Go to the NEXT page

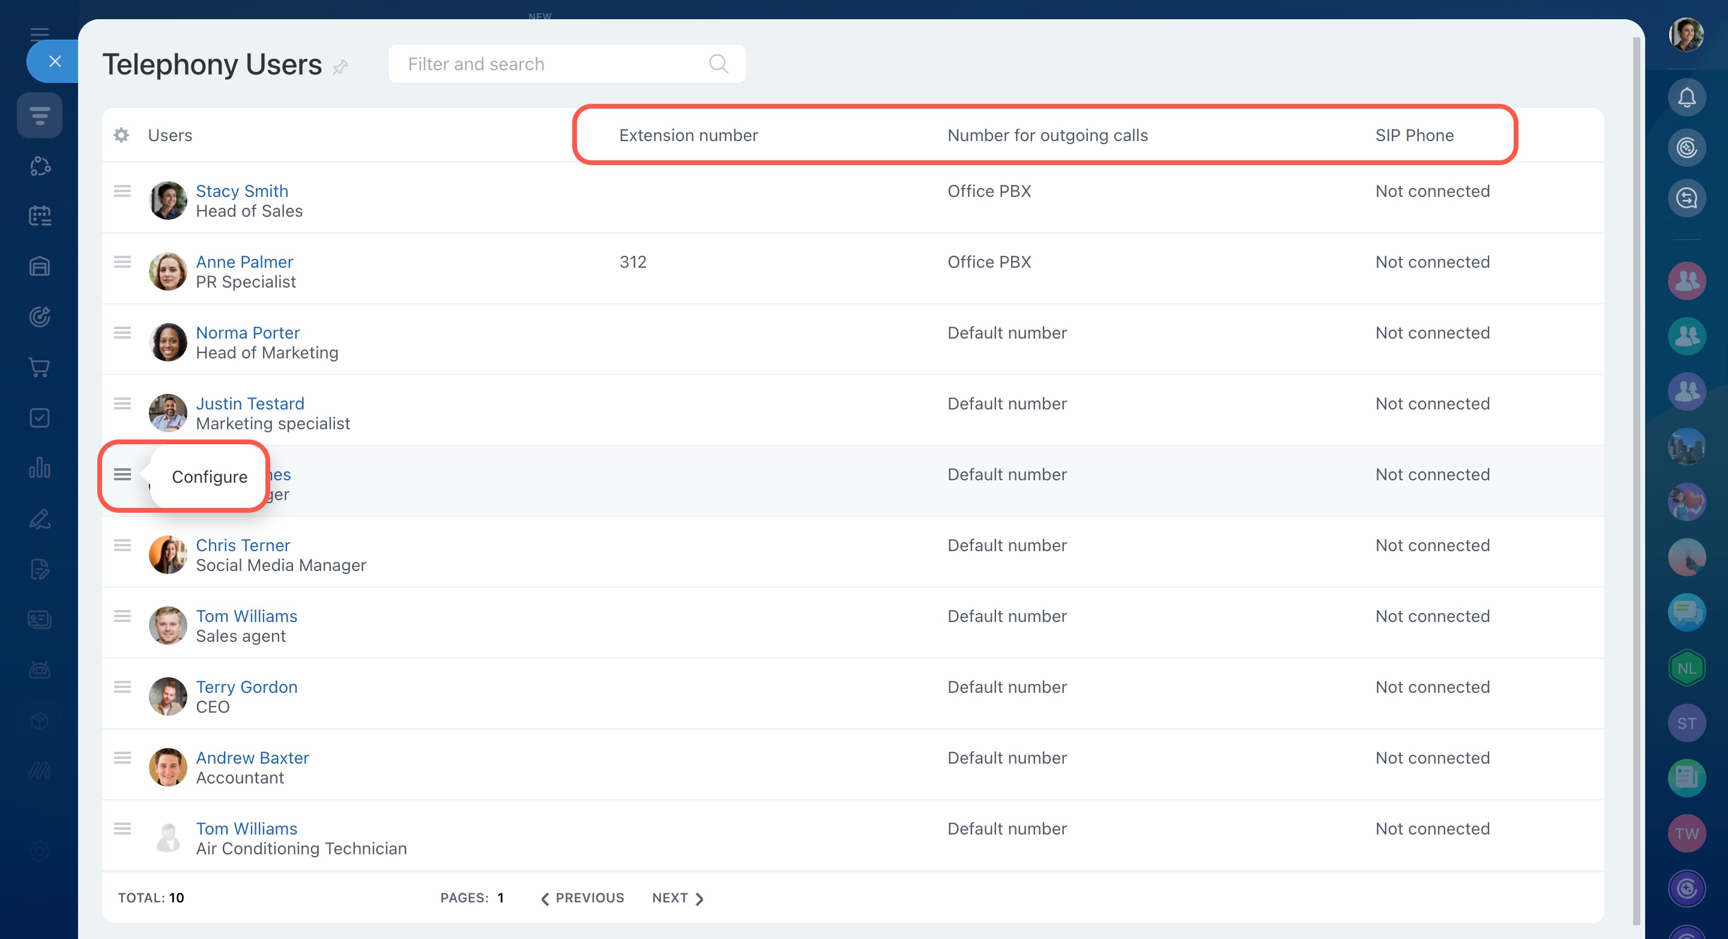pos(677,898)
